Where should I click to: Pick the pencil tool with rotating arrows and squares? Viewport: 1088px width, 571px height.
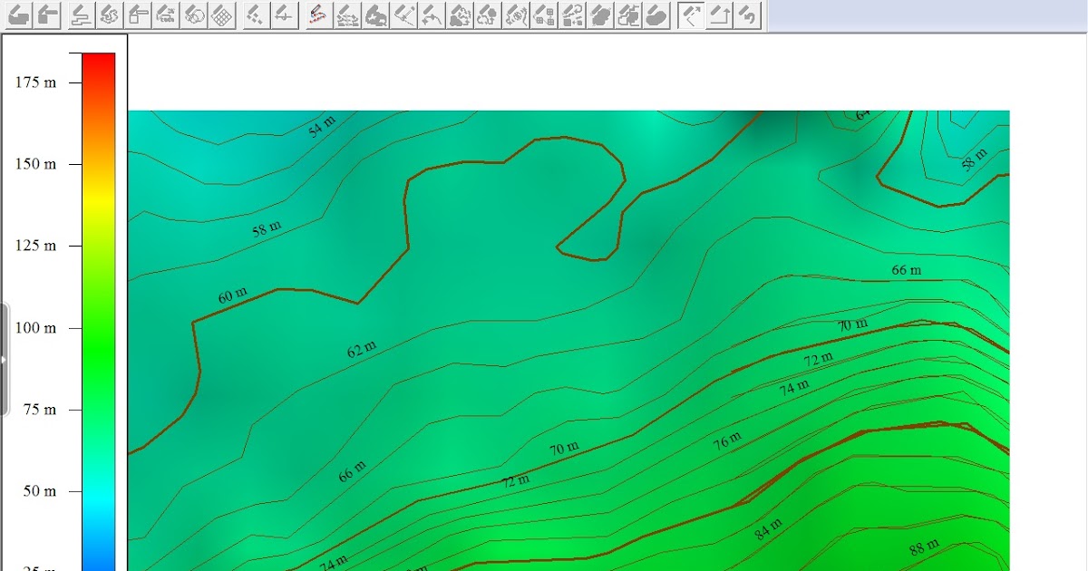click(571, 15)
